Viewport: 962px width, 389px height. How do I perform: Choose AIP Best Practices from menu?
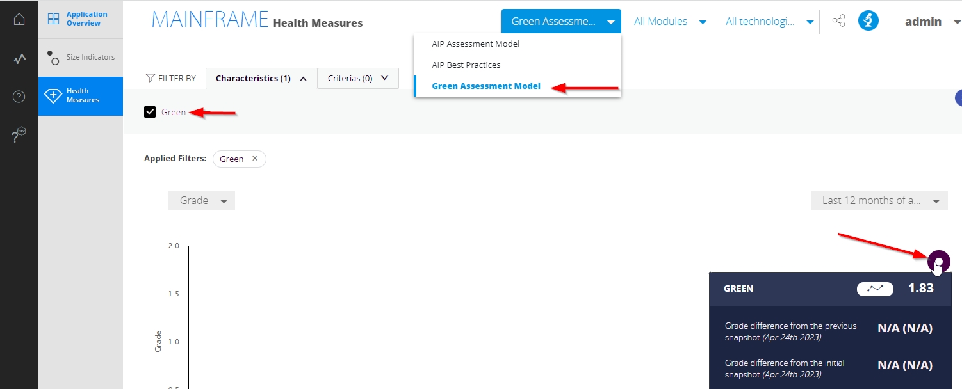pyautogui.click(x=466, y=65)
